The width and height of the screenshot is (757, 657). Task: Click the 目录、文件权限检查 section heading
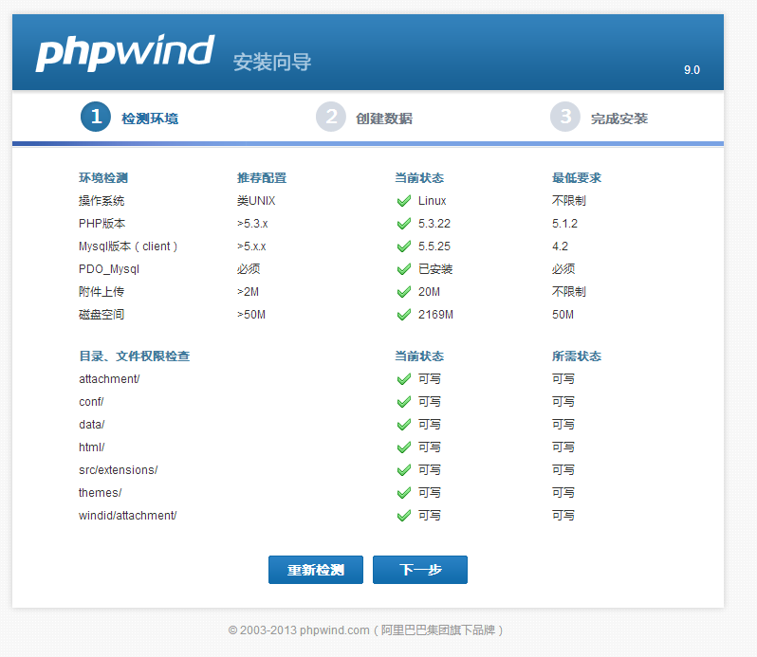(x=134, y=356)
